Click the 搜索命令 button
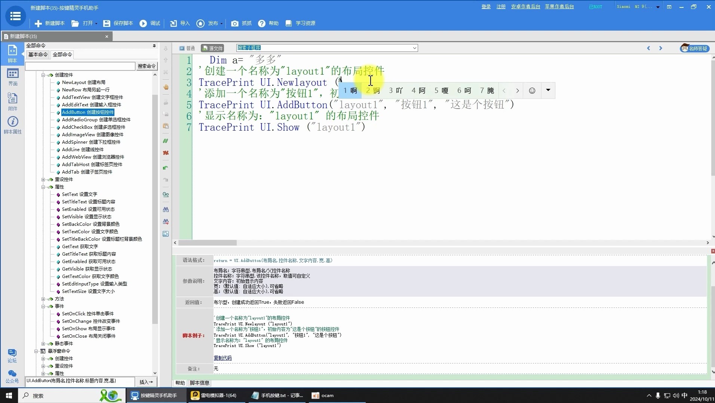The image size is (715, 403). pyautogui.click(x=147, y=66)
